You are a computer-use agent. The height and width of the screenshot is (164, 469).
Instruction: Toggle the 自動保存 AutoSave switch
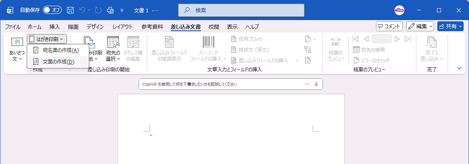pos(52,10)
